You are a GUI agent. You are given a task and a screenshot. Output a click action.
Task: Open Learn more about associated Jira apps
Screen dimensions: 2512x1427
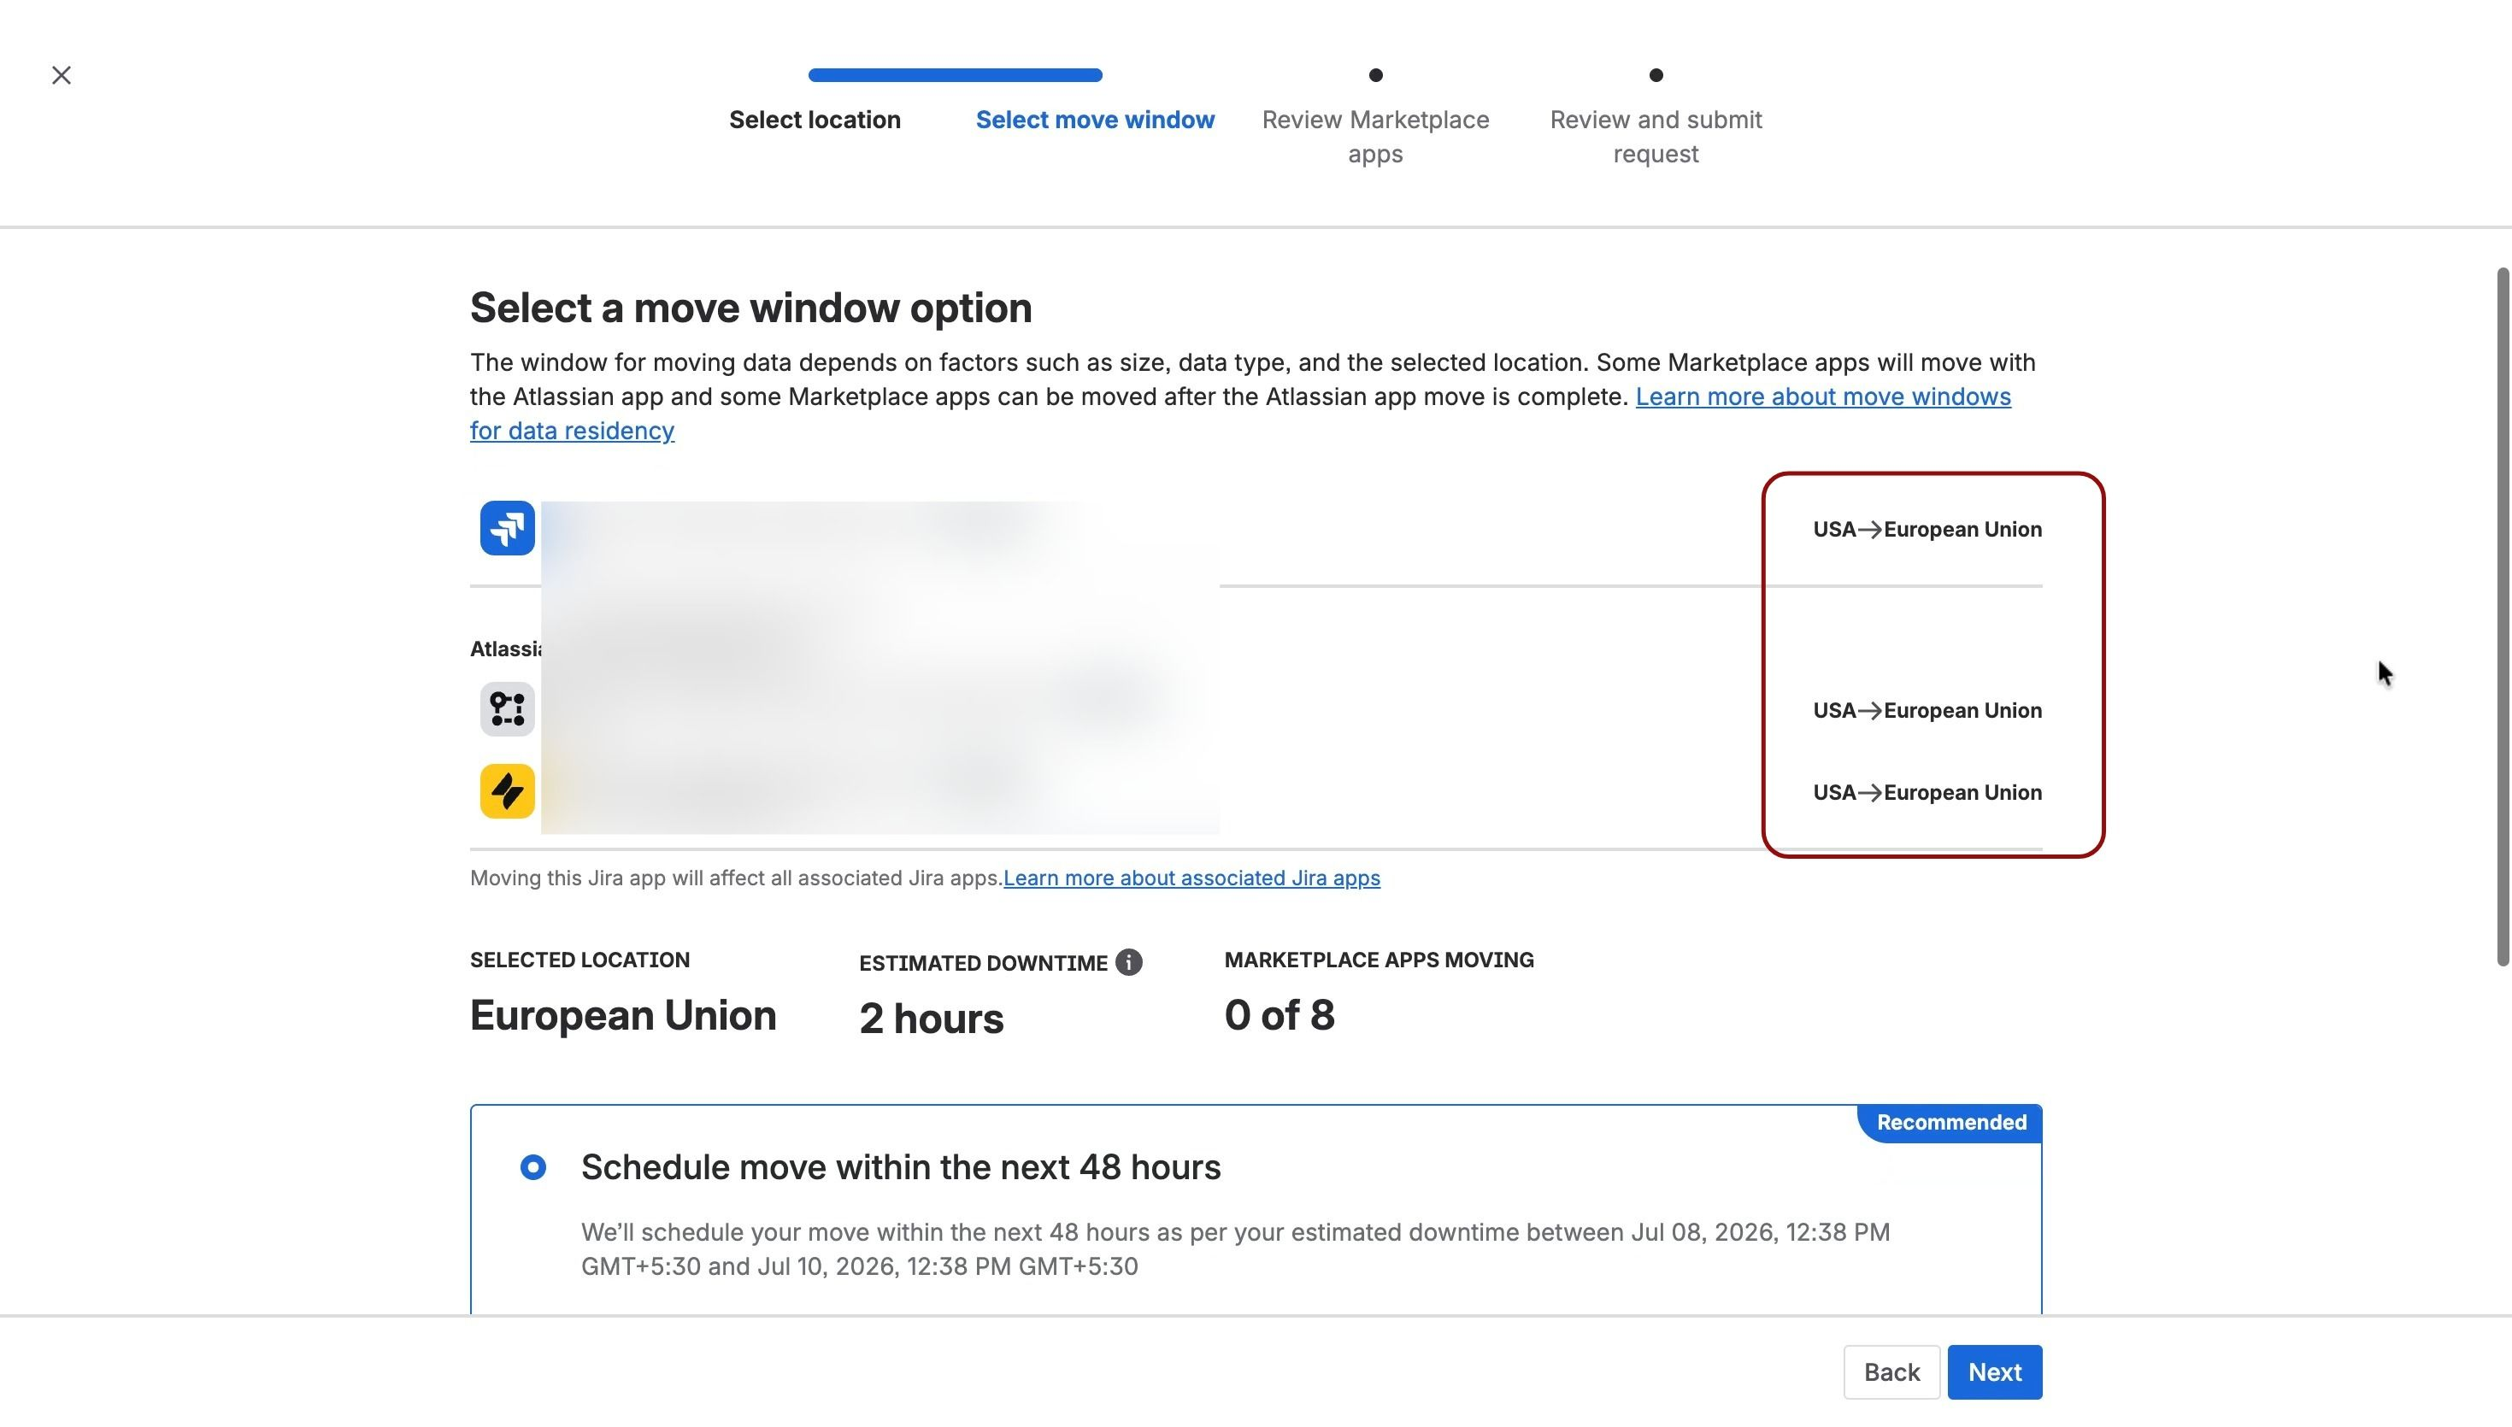tap(1191, 878)
